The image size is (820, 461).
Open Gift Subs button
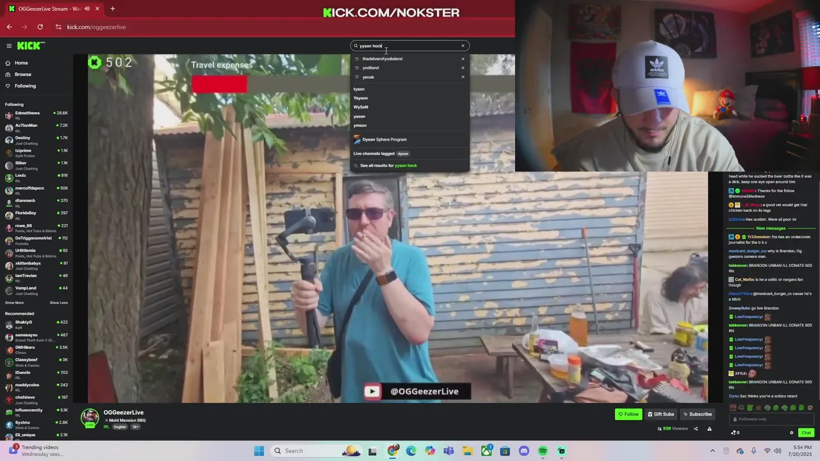[660, 414]
